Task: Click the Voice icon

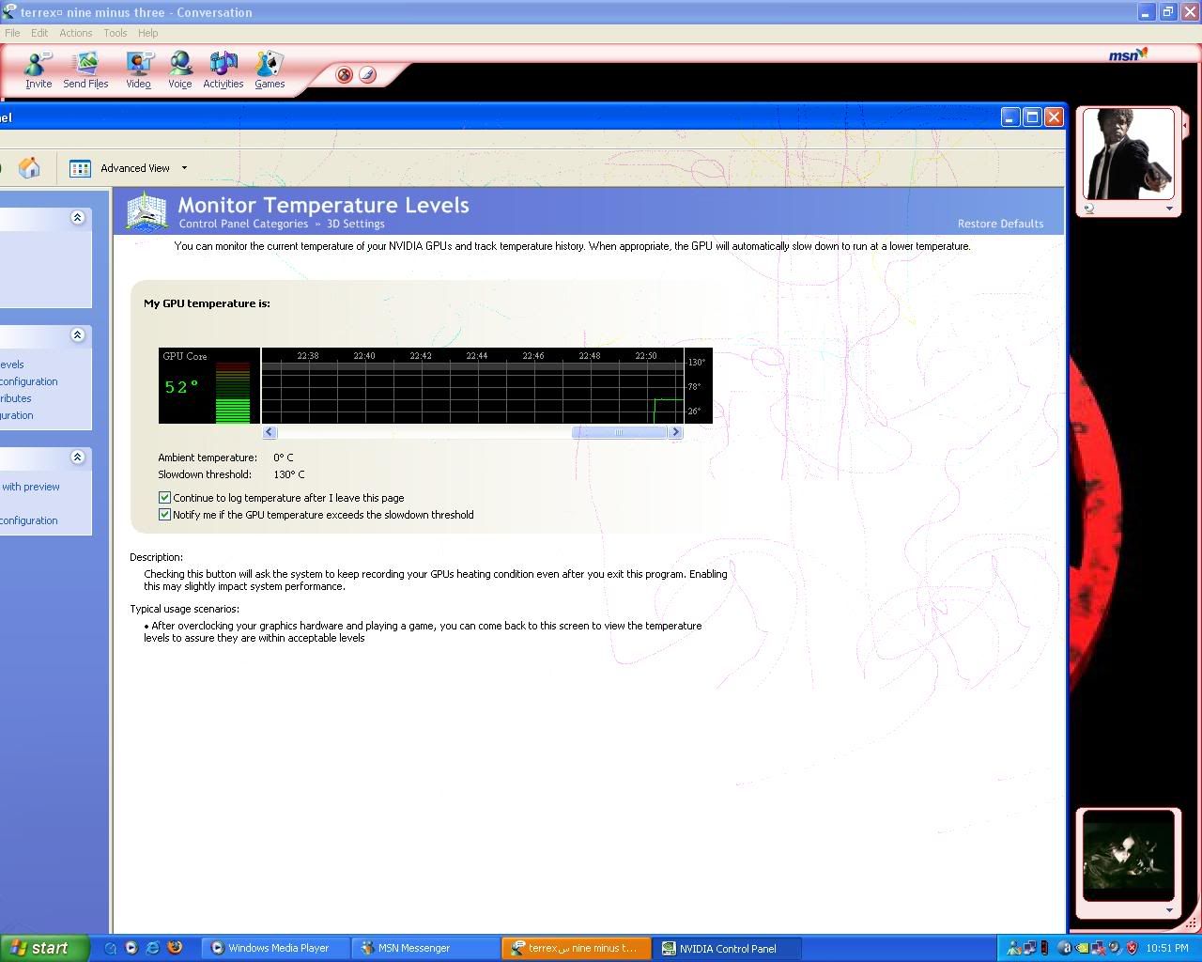Action: [x=179, y=70]
